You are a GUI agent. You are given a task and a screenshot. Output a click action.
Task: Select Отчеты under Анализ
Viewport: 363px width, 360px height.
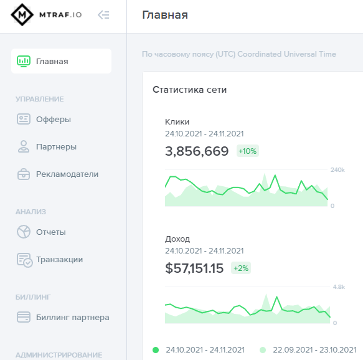[x=62, y=232]
